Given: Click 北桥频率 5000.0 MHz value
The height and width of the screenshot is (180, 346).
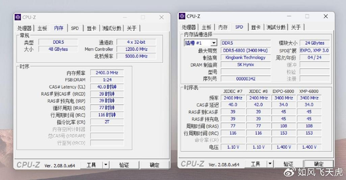Looking at the screenshot, I should [136, 56].
